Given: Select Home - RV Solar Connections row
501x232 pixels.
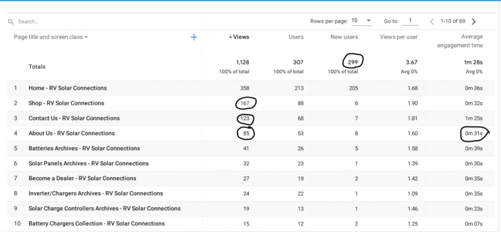Looking at the screenshot, I should tap(68, 88).
